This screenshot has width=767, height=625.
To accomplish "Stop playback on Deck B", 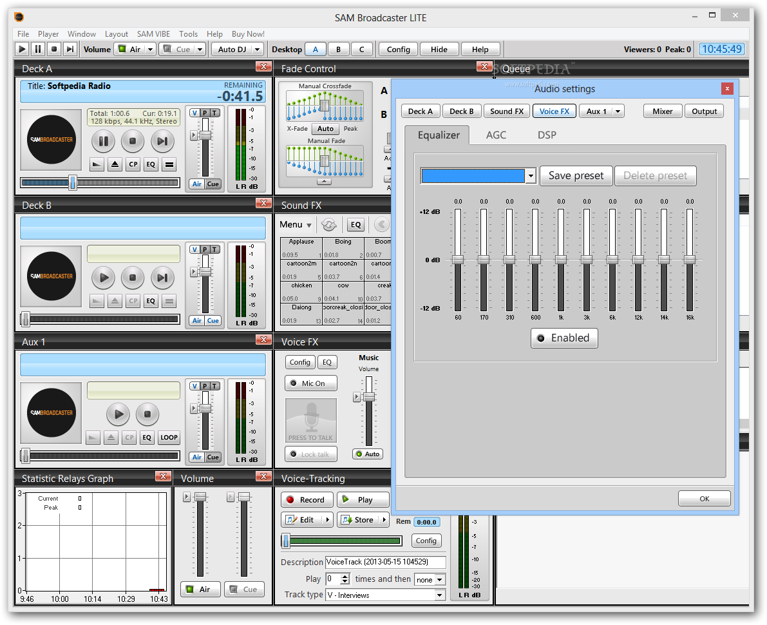I will click(133, 278).
